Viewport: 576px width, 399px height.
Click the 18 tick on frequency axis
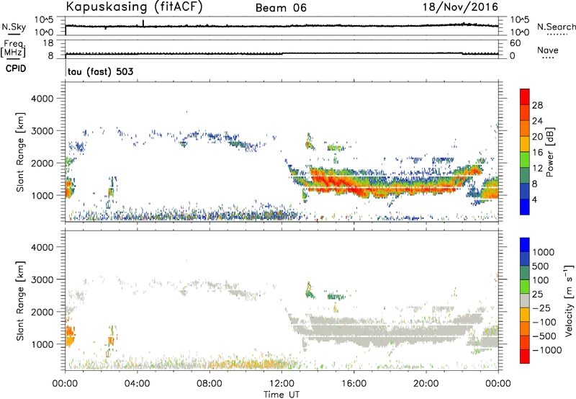pyautogui.click(x=48, y=43)
